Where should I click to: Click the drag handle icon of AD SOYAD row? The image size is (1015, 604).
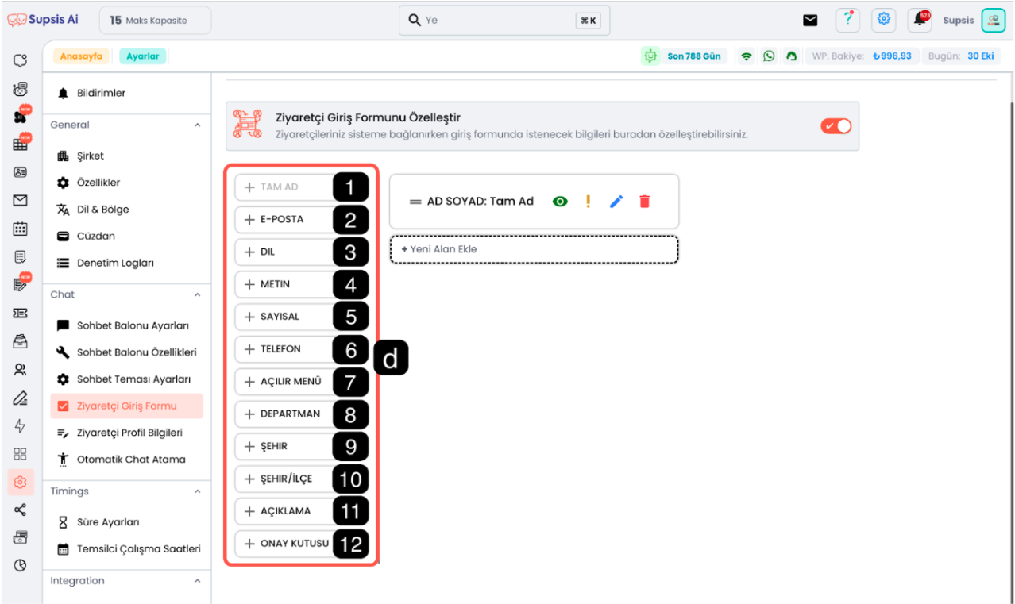pos(415,202)
